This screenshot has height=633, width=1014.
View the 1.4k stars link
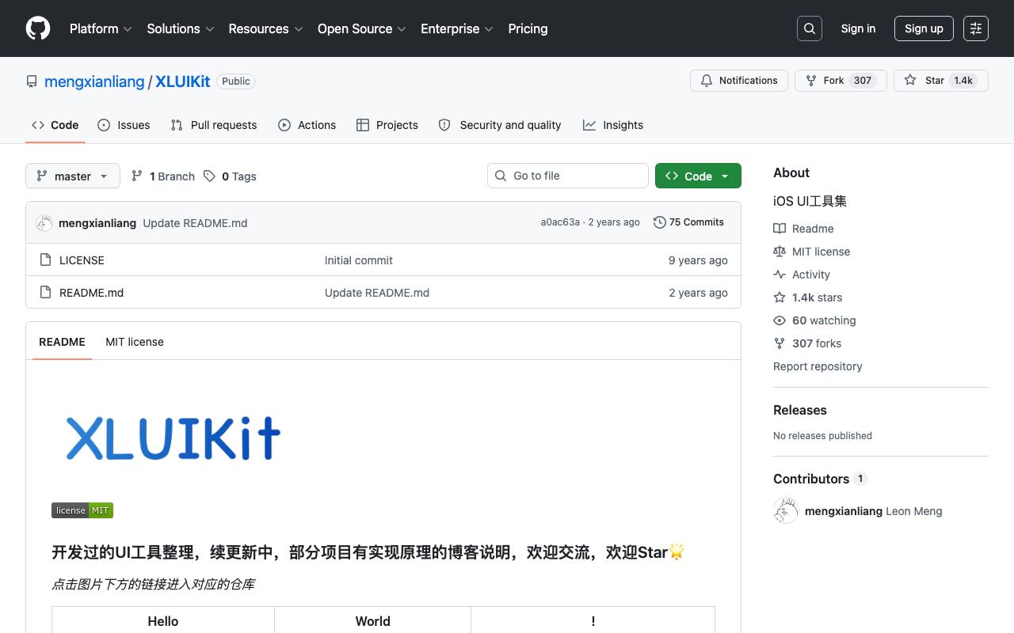point(808,298)
